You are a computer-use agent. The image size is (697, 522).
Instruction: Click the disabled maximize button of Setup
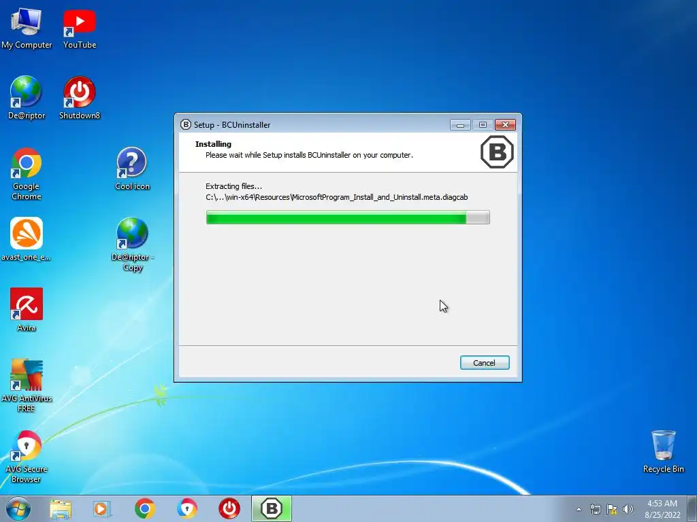click(x=483, y=125)
